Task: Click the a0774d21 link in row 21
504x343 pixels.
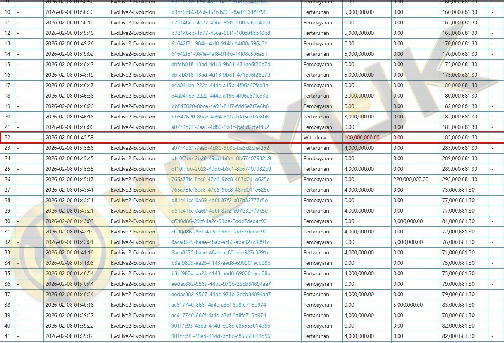Action: (x=220, y=127)
